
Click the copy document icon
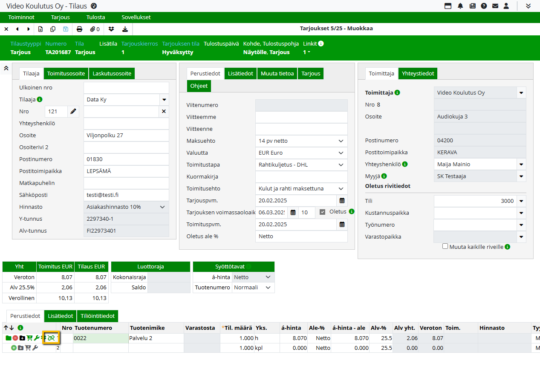[x=53, y=29]
